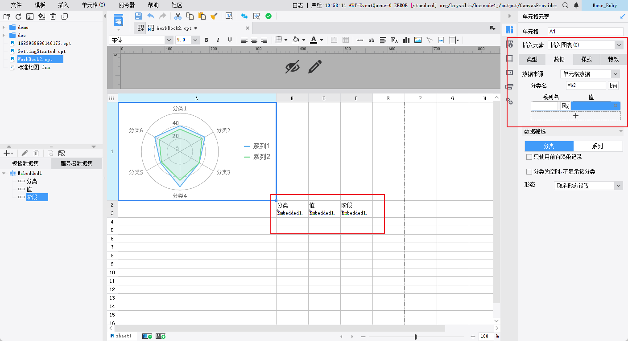This screenshot has width=628, height=341.
Task: Click the Copy icon in the toolbar
Action: pos(190,16)
